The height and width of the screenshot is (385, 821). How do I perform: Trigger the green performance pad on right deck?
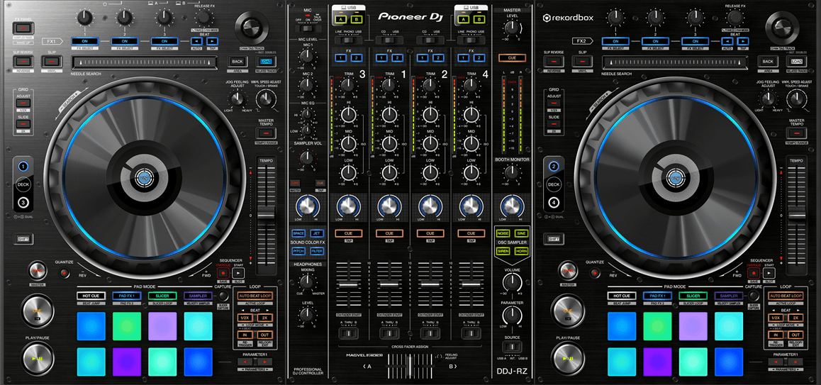pyautogui.click(x=658, y=326)
